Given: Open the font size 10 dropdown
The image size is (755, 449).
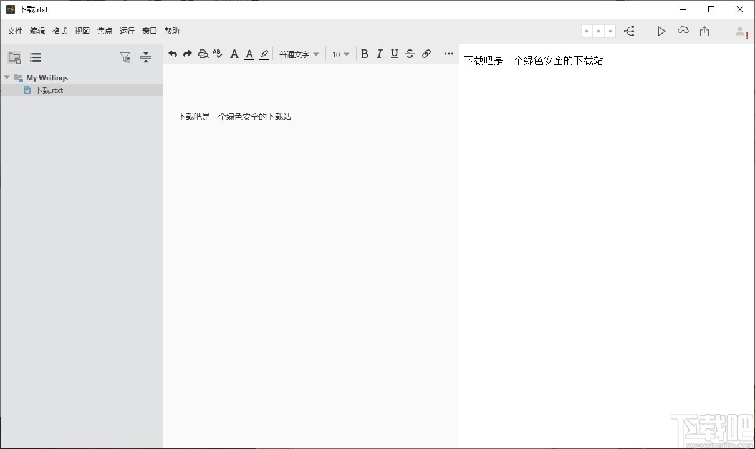Looking at the screenshot, I should coord(340,54).
